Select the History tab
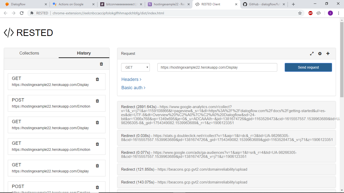 (84, 53)
